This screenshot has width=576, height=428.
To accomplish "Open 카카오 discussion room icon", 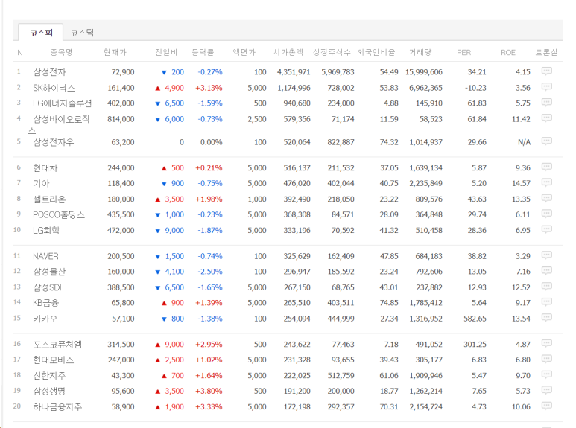I will click(547, 318).
